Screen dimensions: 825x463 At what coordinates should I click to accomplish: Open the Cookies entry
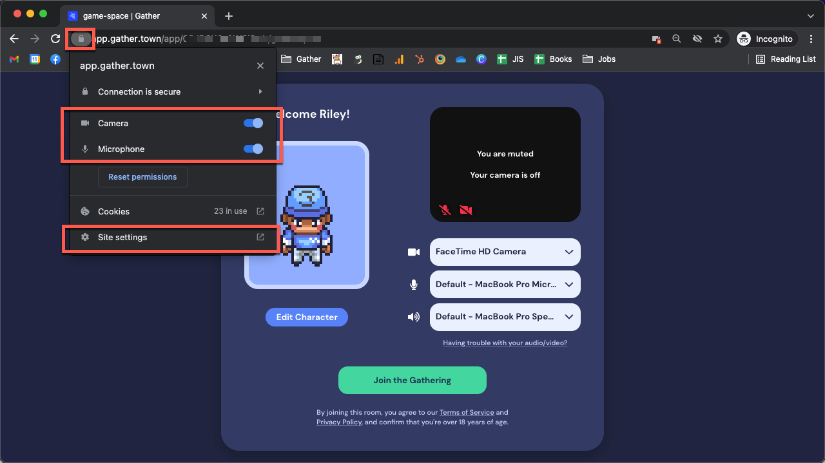(x=173, y=211)
